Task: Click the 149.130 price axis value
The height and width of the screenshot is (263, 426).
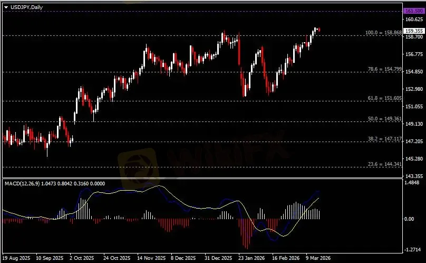Action: tap(414, 124)
